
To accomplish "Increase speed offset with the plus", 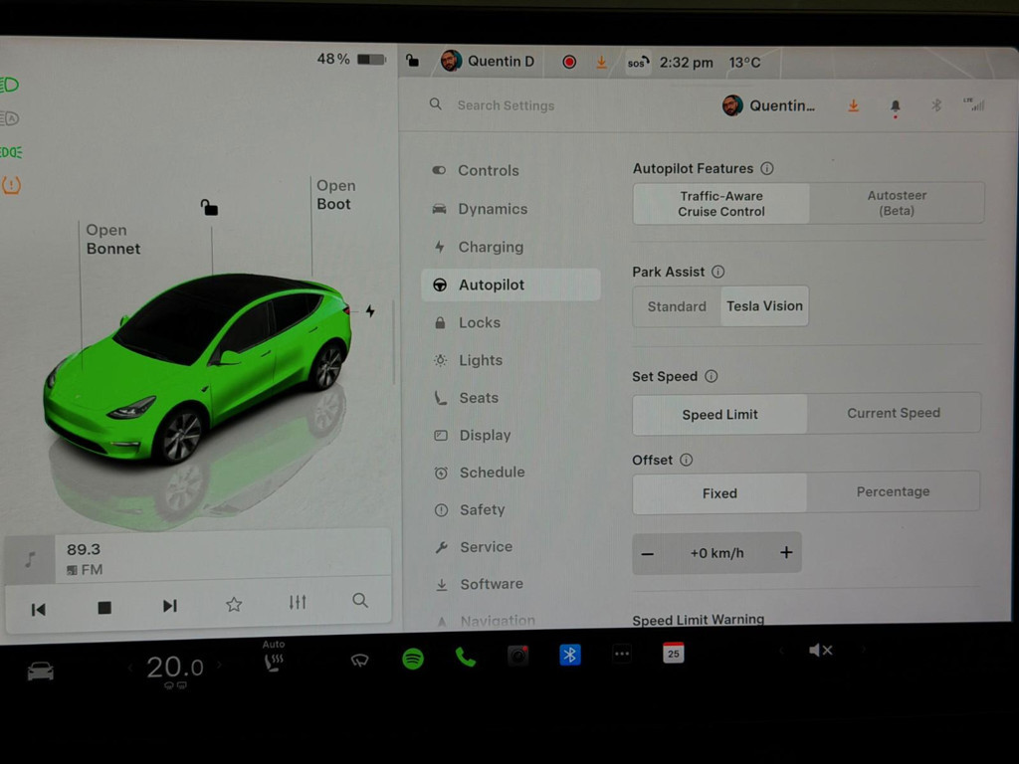I will click(786, 552).
